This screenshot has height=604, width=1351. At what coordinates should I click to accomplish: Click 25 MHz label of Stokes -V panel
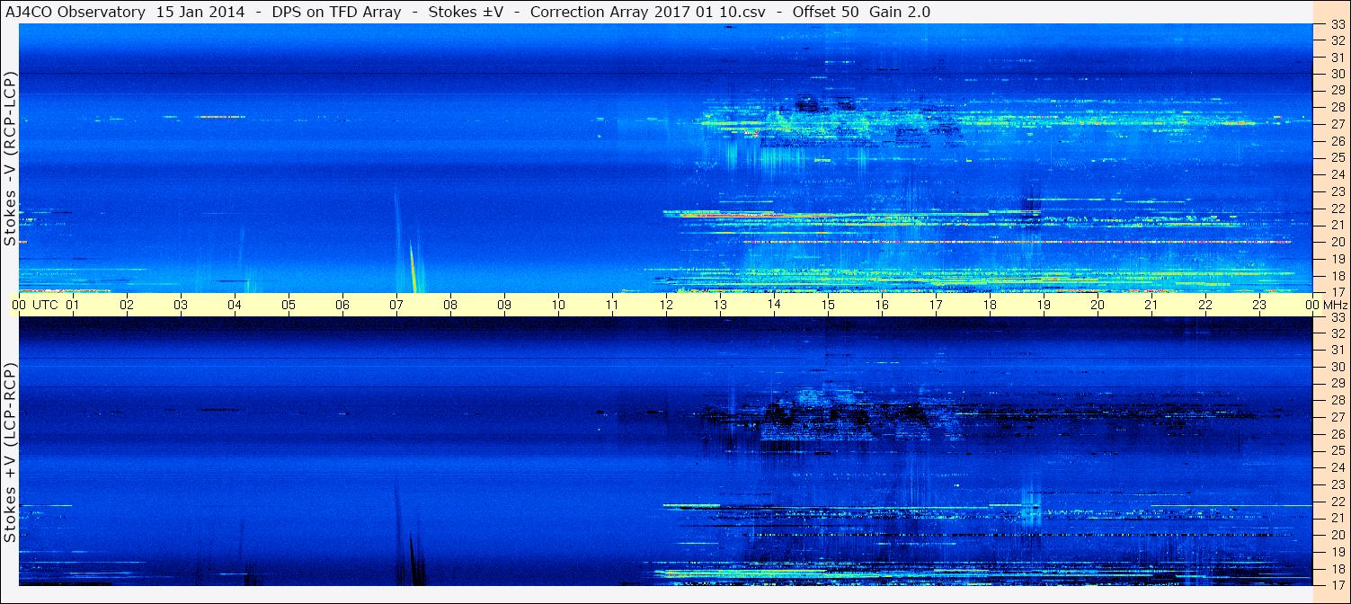click(x=1338, y=158)
